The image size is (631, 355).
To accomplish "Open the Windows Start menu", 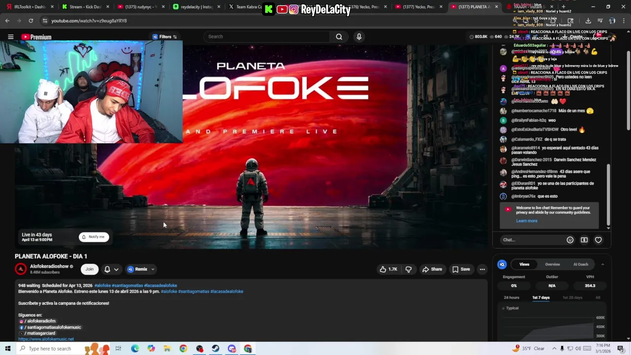I will click(7, 349).
